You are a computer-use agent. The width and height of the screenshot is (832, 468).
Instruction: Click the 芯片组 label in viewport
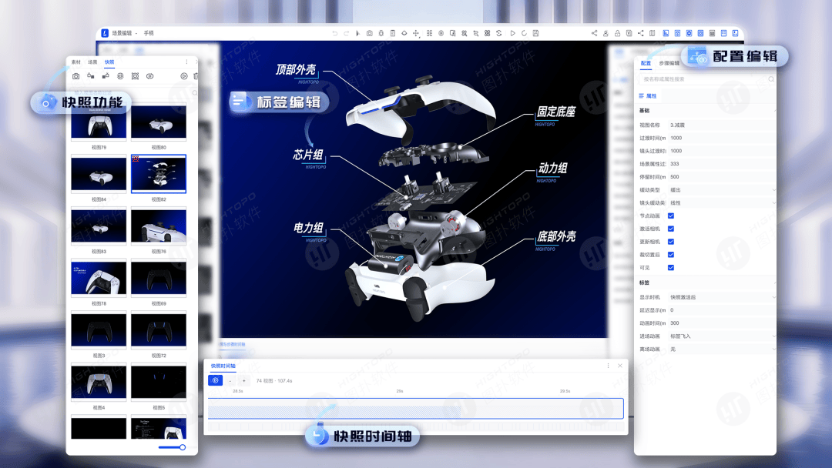(x=308, y=155)
